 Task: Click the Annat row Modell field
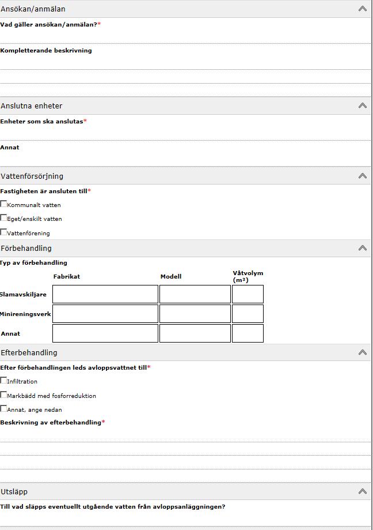click(195, 333)
